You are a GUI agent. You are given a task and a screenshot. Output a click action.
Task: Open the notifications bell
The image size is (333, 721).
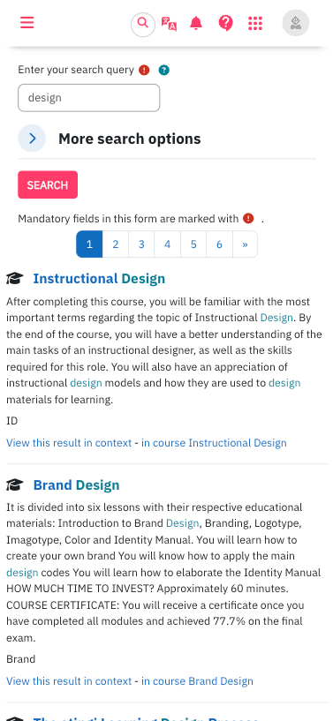point(196,23)
